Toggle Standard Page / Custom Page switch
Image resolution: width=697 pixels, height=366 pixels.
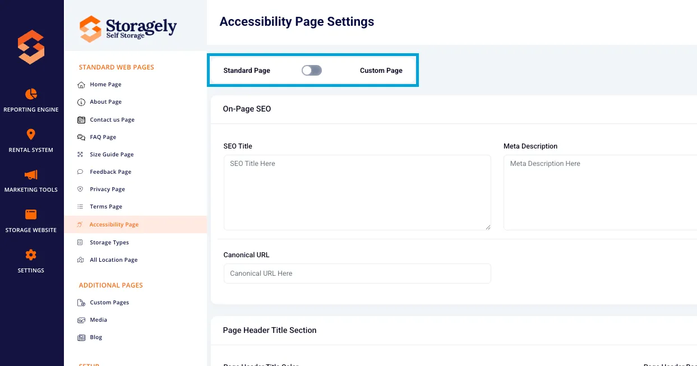click(312, 70)
